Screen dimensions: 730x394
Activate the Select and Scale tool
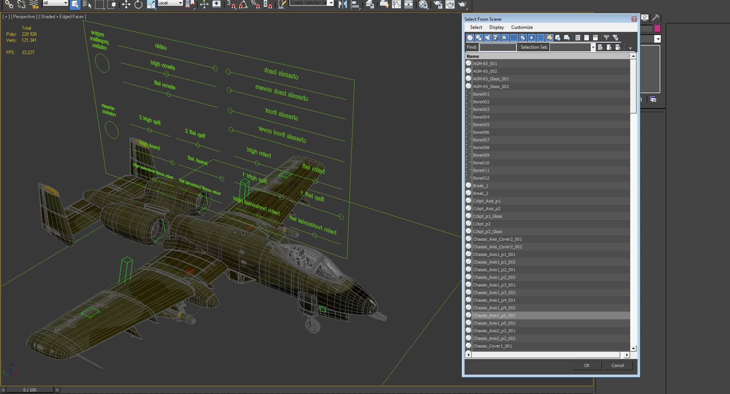tap(151, 4)
